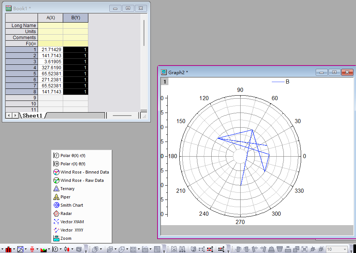The width and height of the screenshot is (356, 253).
Task: Click the candlestick stock plot icon
Action: point(67,249)
